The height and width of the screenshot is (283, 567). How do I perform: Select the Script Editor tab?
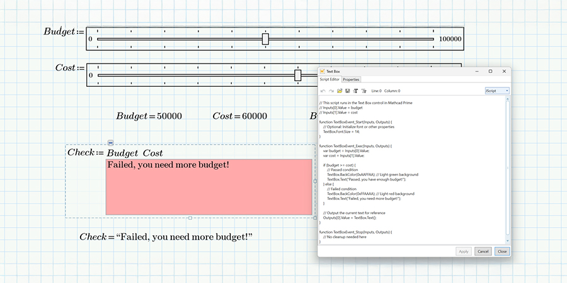point(329,79)
